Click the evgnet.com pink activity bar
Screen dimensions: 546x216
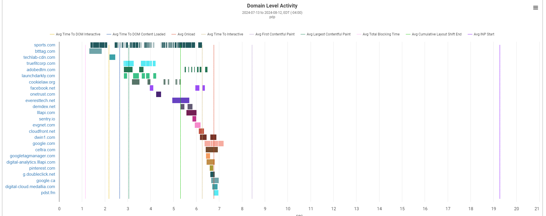[x=198, y=125]
